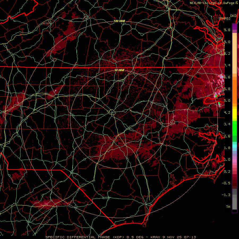The width and height of the screenshot is (239, 239).
Task: Click the "07:13" timestamp in the caption
Action: [190, 237]
